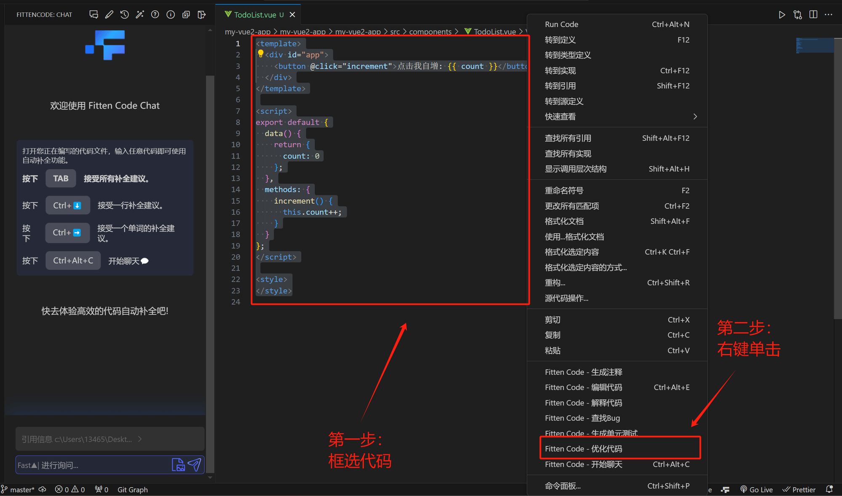Choose 复制 from context menu
The width and height of the screenshot is (842, 496).
[x=617, y=335]
